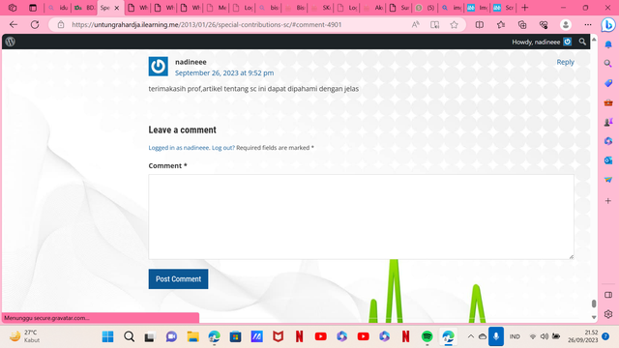Open sidebar Microsoft 365 icon

click(x=608, y=141)
